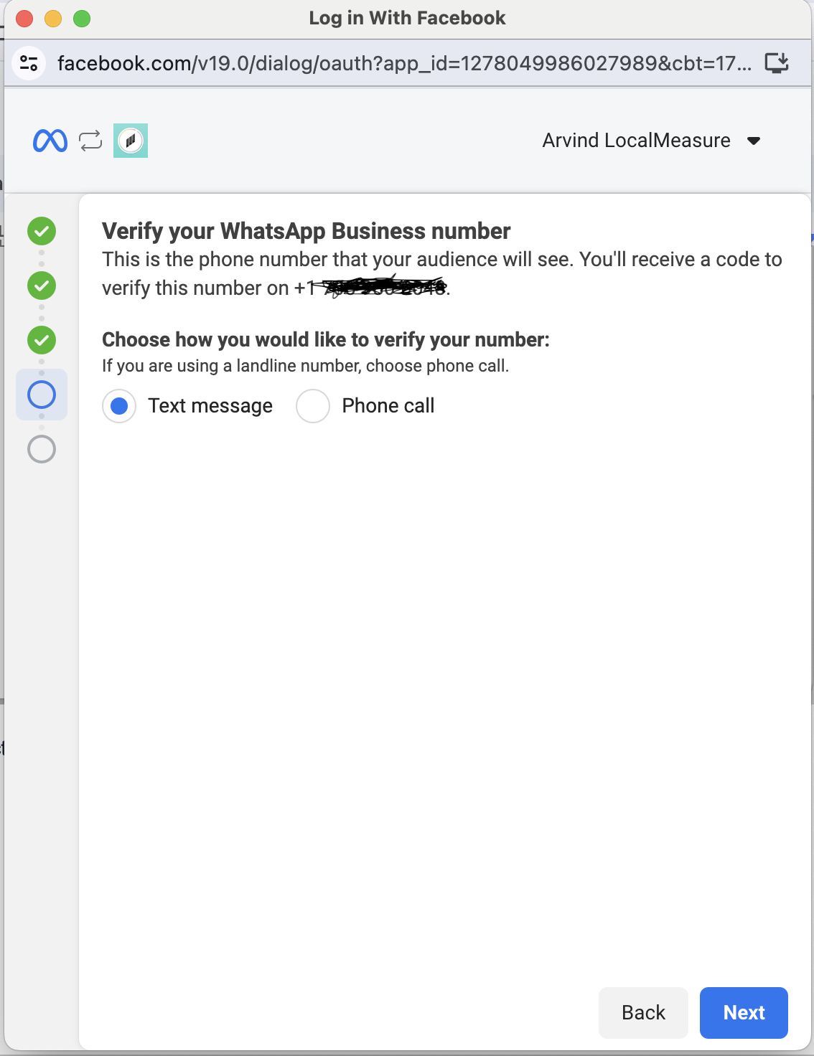This screenshot has width=814, height=1056.
Task: Click the teal LocalMeasure app logo
Action: coord(131,141)
